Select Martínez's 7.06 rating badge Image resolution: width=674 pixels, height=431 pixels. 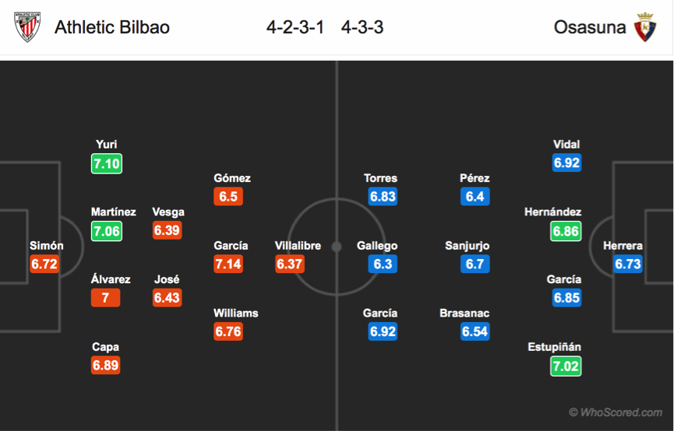pos(107,231)
